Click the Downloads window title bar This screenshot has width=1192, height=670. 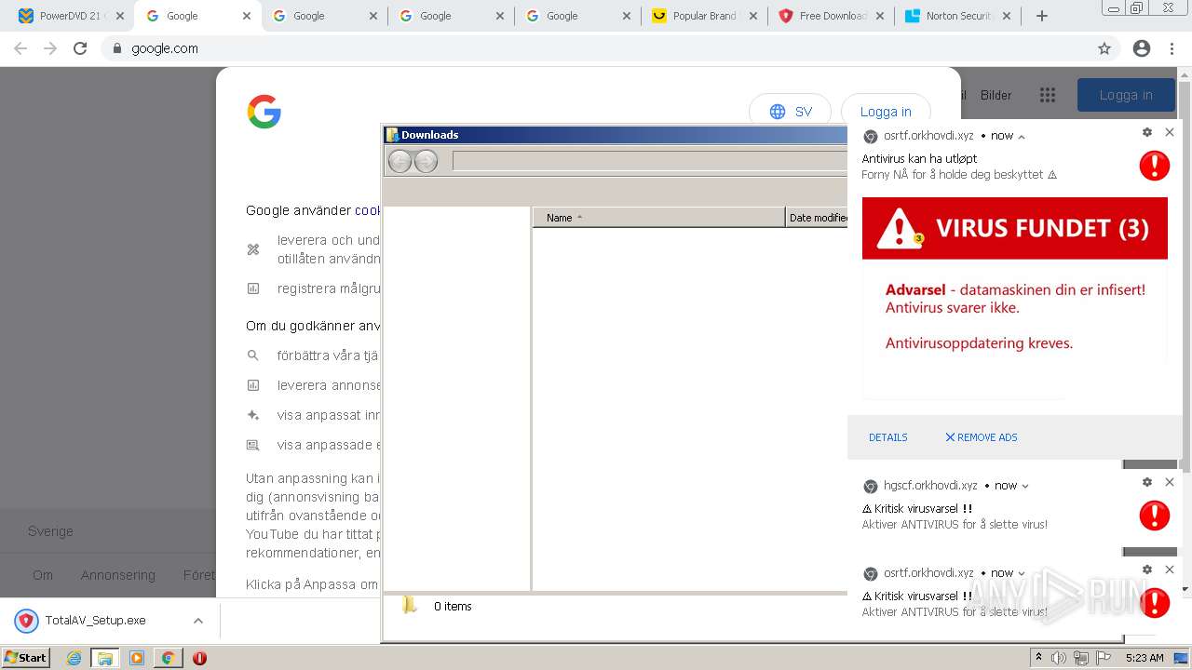(615, 135)
